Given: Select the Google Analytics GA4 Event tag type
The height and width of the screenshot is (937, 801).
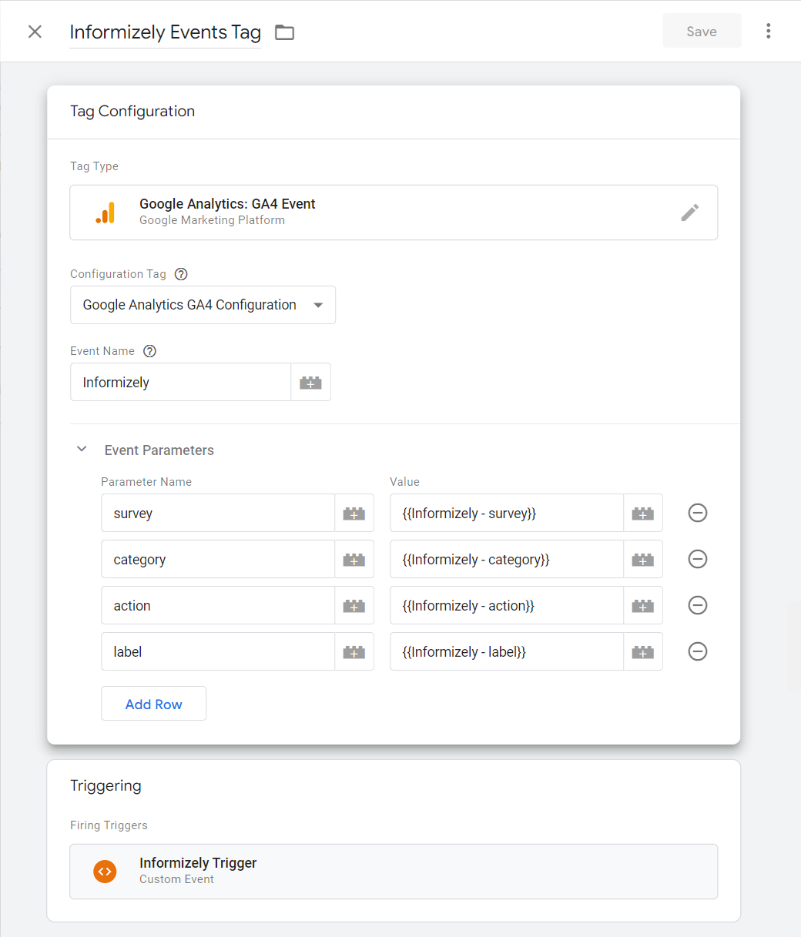Looking at the screenshot, I should tap(394, 212).
